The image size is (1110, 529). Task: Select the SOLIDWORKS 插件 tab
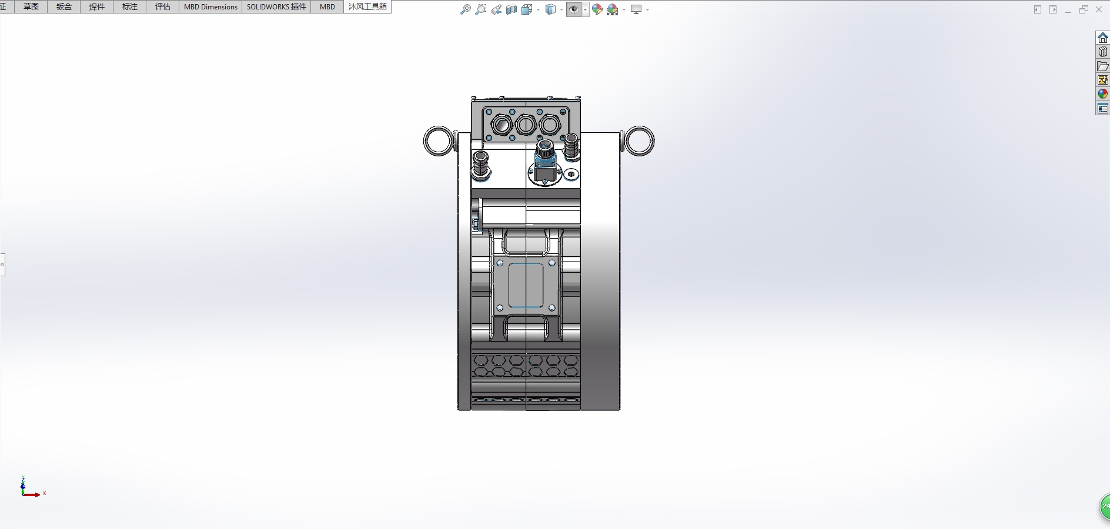(276, 6)
